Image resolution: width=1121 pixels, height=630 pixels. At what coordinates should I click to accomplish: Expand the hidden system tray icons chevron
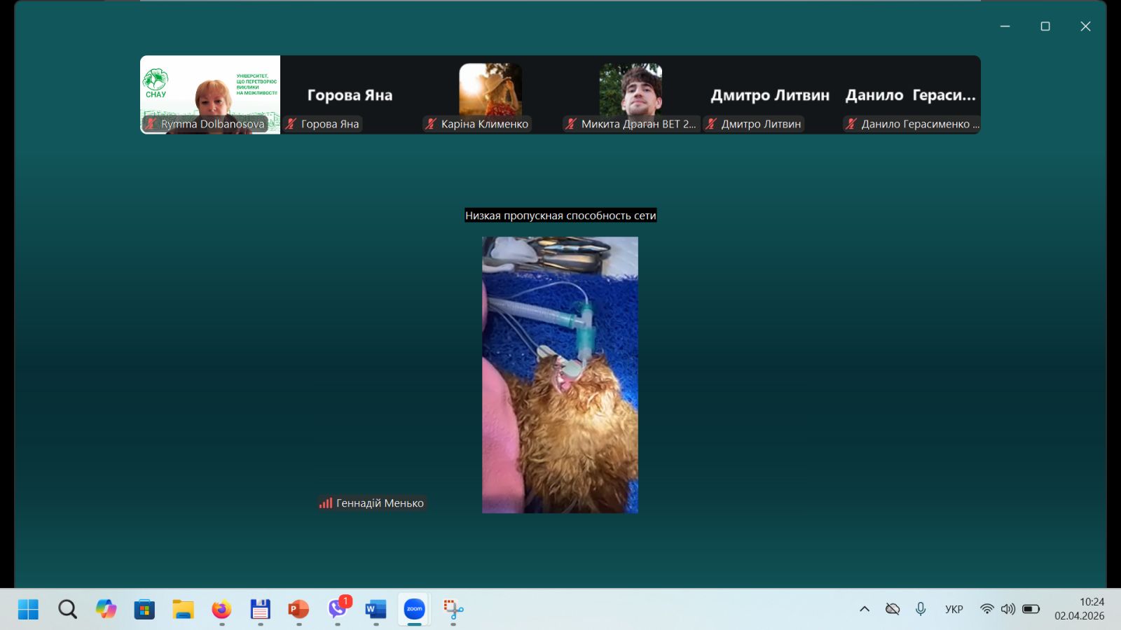pyautogui.click(x=865, y=609)
